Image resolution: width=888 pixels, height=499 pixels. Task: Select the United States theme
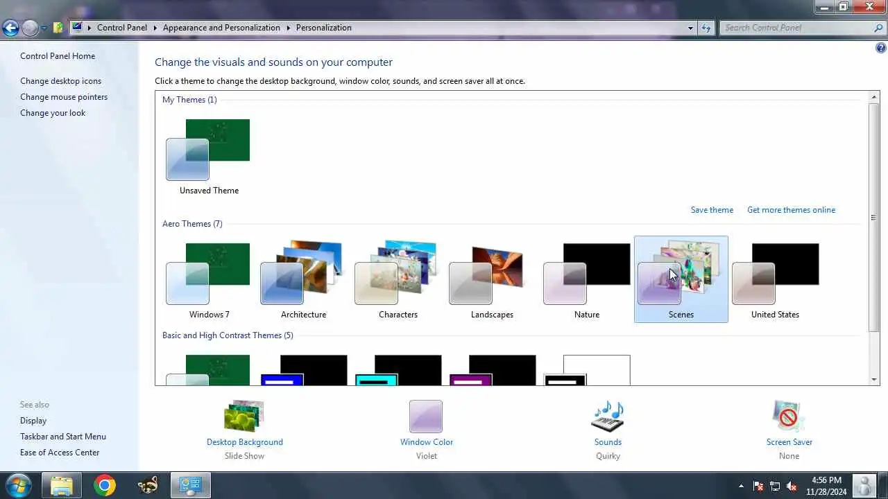[775, 280]
